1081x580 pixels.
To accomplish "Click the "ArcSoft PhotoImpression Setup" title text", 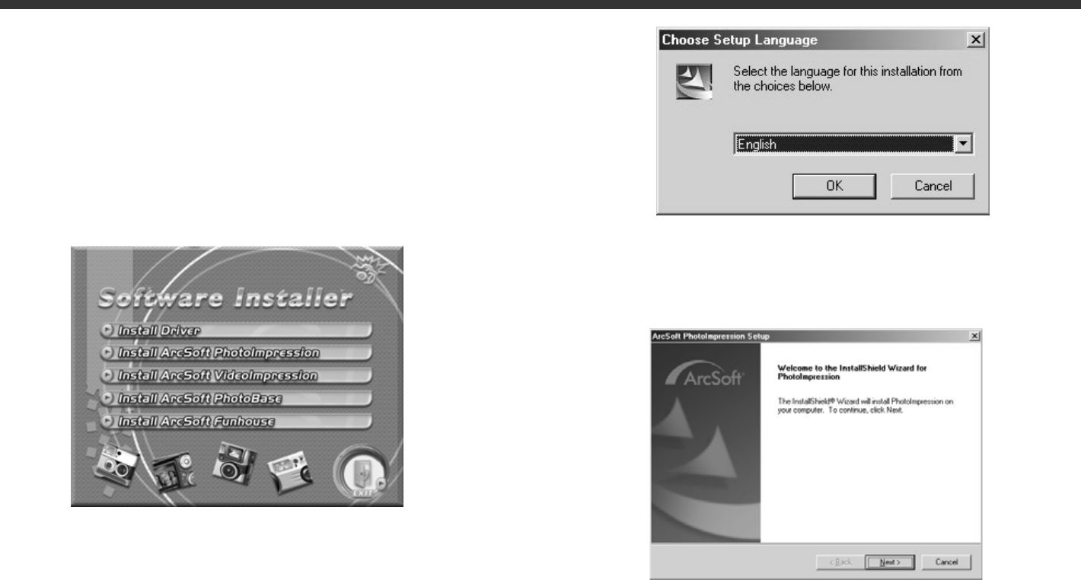I will (x=711, y=336).
